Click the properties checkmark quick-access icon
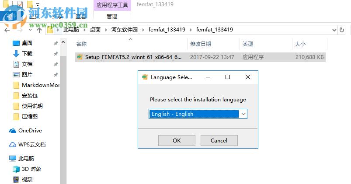The width and height of the screenshot is (351, 184). click(x=20, y=4)
